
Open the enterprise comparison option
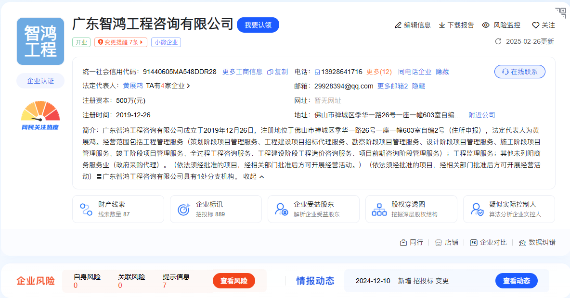(x=488, y=243)
